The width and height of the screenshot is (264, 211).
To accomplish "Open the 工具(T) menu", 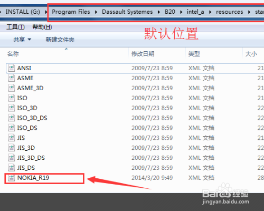I will [x=15, y=27].
